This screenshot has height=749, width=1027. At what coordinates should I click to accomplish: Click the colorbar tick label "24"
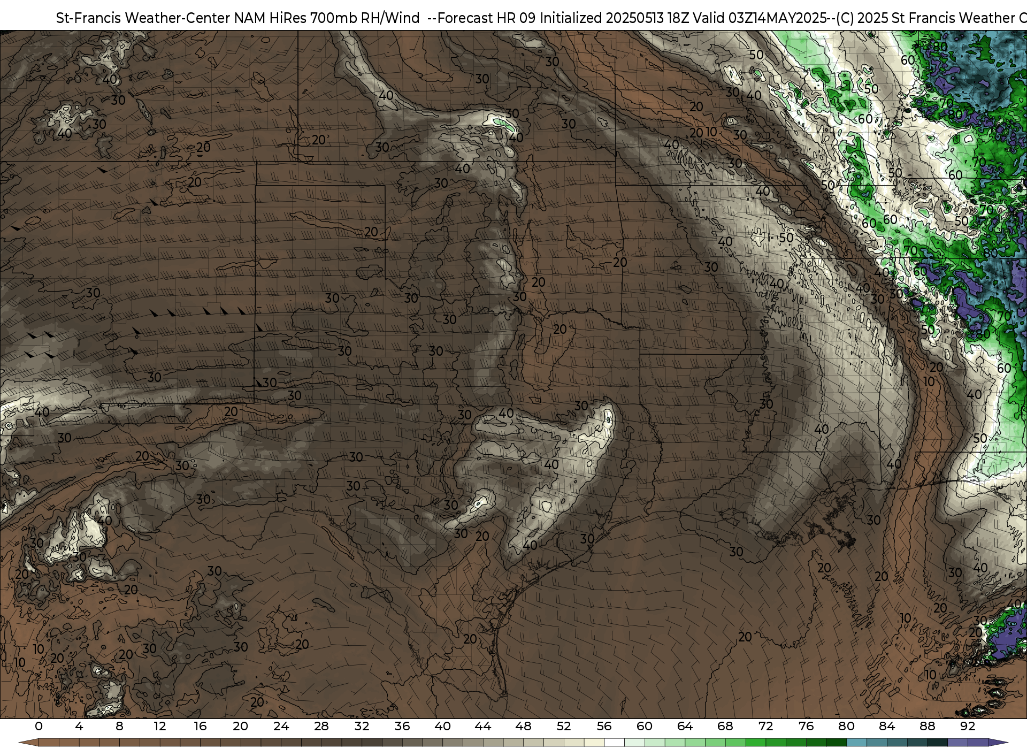click(x=281, y=726)
